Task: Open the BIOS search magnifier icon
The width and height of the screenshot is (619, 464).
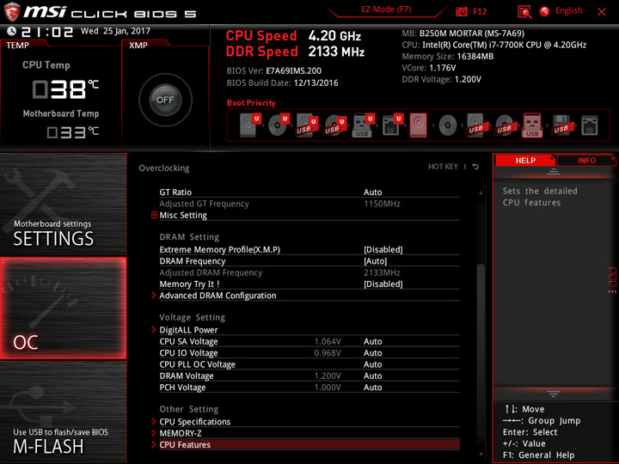Action: coord(524,12)
